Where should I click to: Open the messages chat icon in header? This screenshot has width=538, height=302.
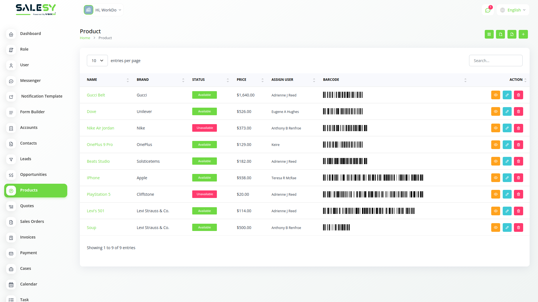coord(488,10)
